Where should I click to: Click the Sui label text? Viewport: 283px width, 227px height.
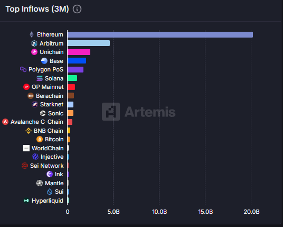pyautogui.click(x=59, y=192)
